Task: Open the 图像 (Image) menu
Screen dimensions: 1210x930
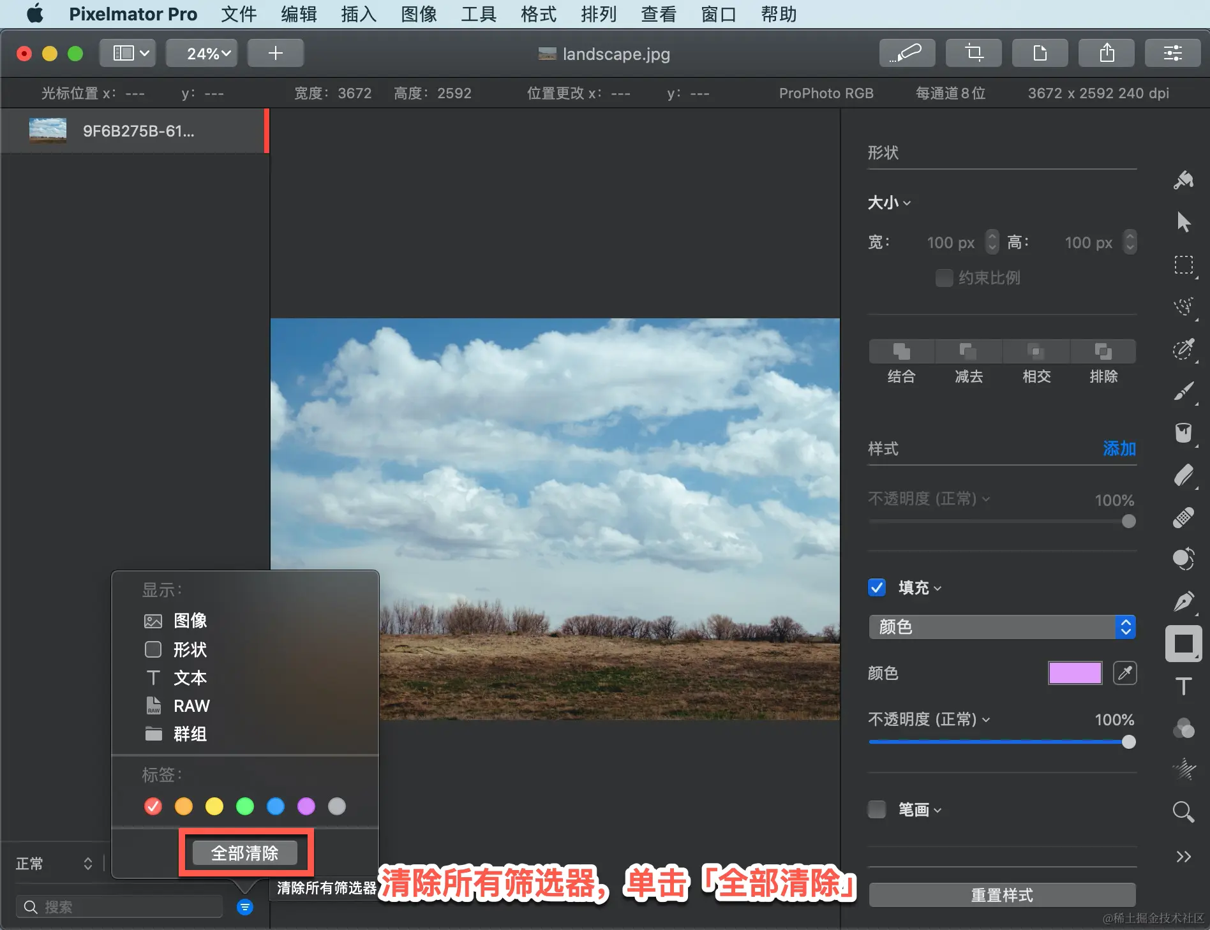Action: pos(419,14)
